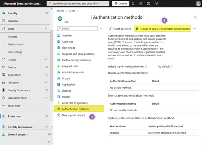Click 'Enabled' feature status cell
202x145 pixels.
(114, 133)
